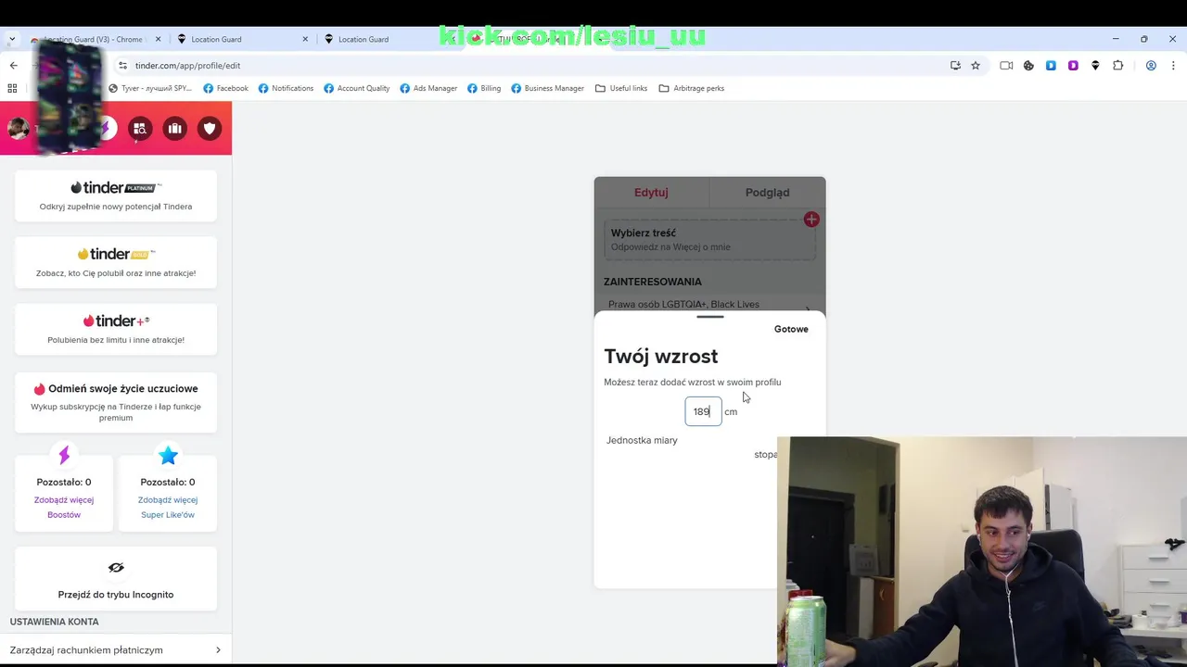
Task: Open the Chrome profile avatar icon
Action: click(1151, 66)
